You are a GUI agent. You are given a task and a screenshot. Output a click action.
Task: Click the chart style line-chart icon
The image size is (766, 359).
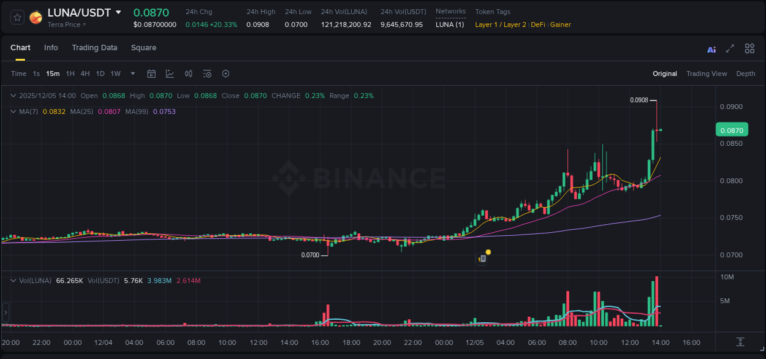169,74
